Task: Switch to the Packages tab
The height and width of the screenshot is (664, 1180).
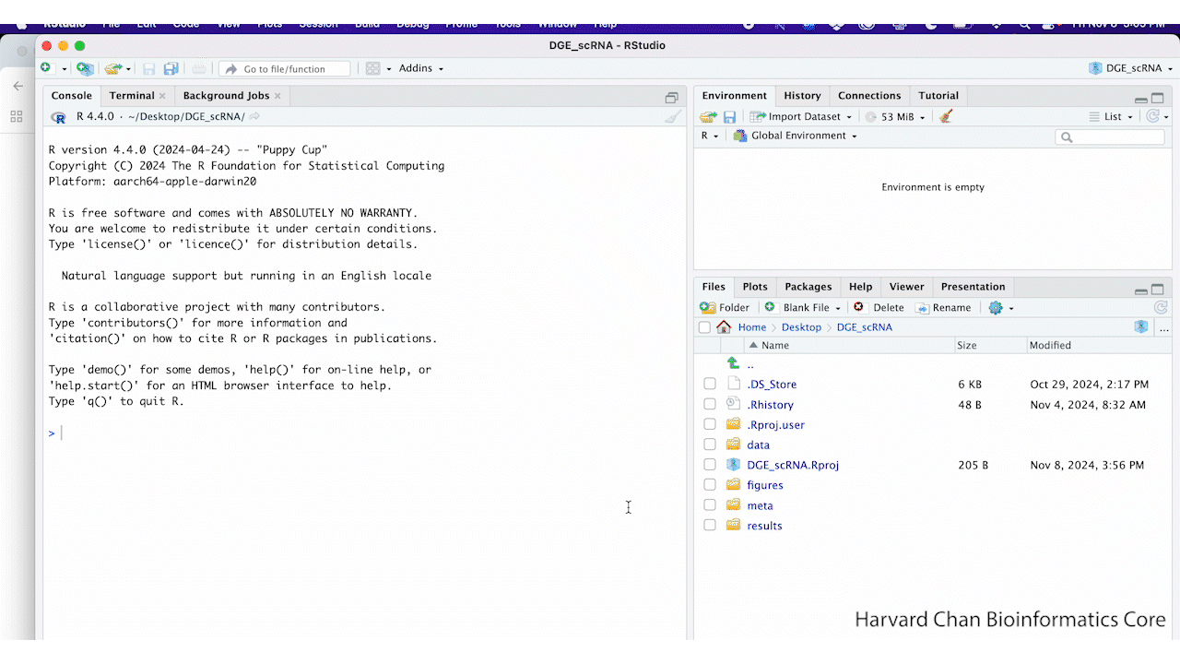Action: tap(808, 287)
